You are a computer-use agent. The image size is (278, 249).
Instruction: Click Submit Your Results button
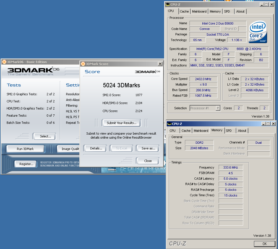[122, 123]
